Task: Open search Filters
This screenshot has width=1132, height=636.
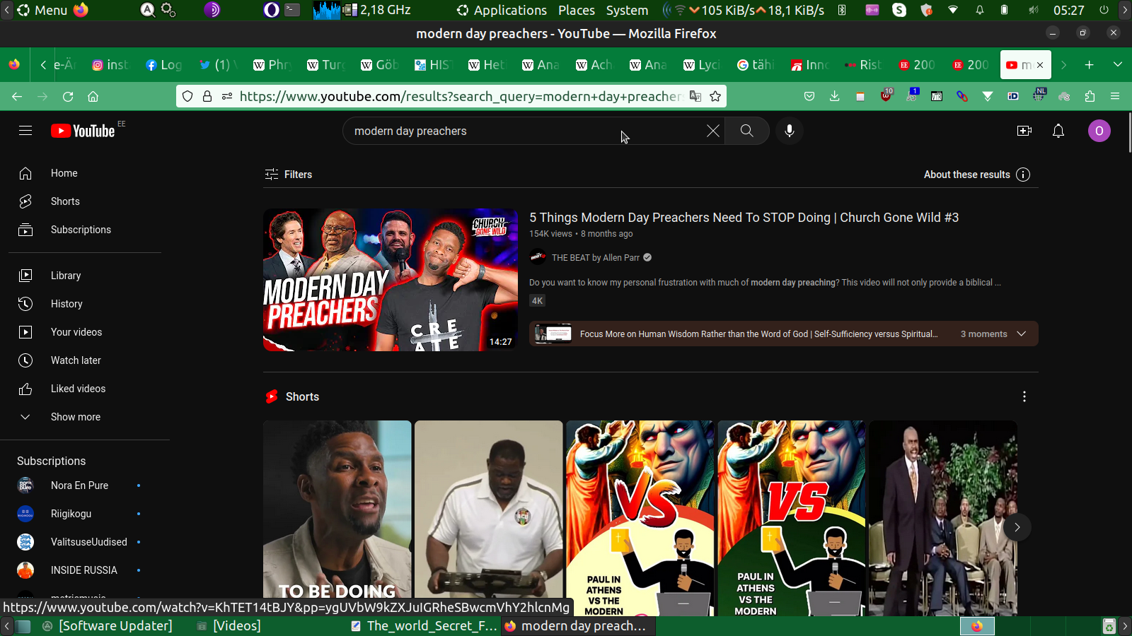Action: coord(288,175)
